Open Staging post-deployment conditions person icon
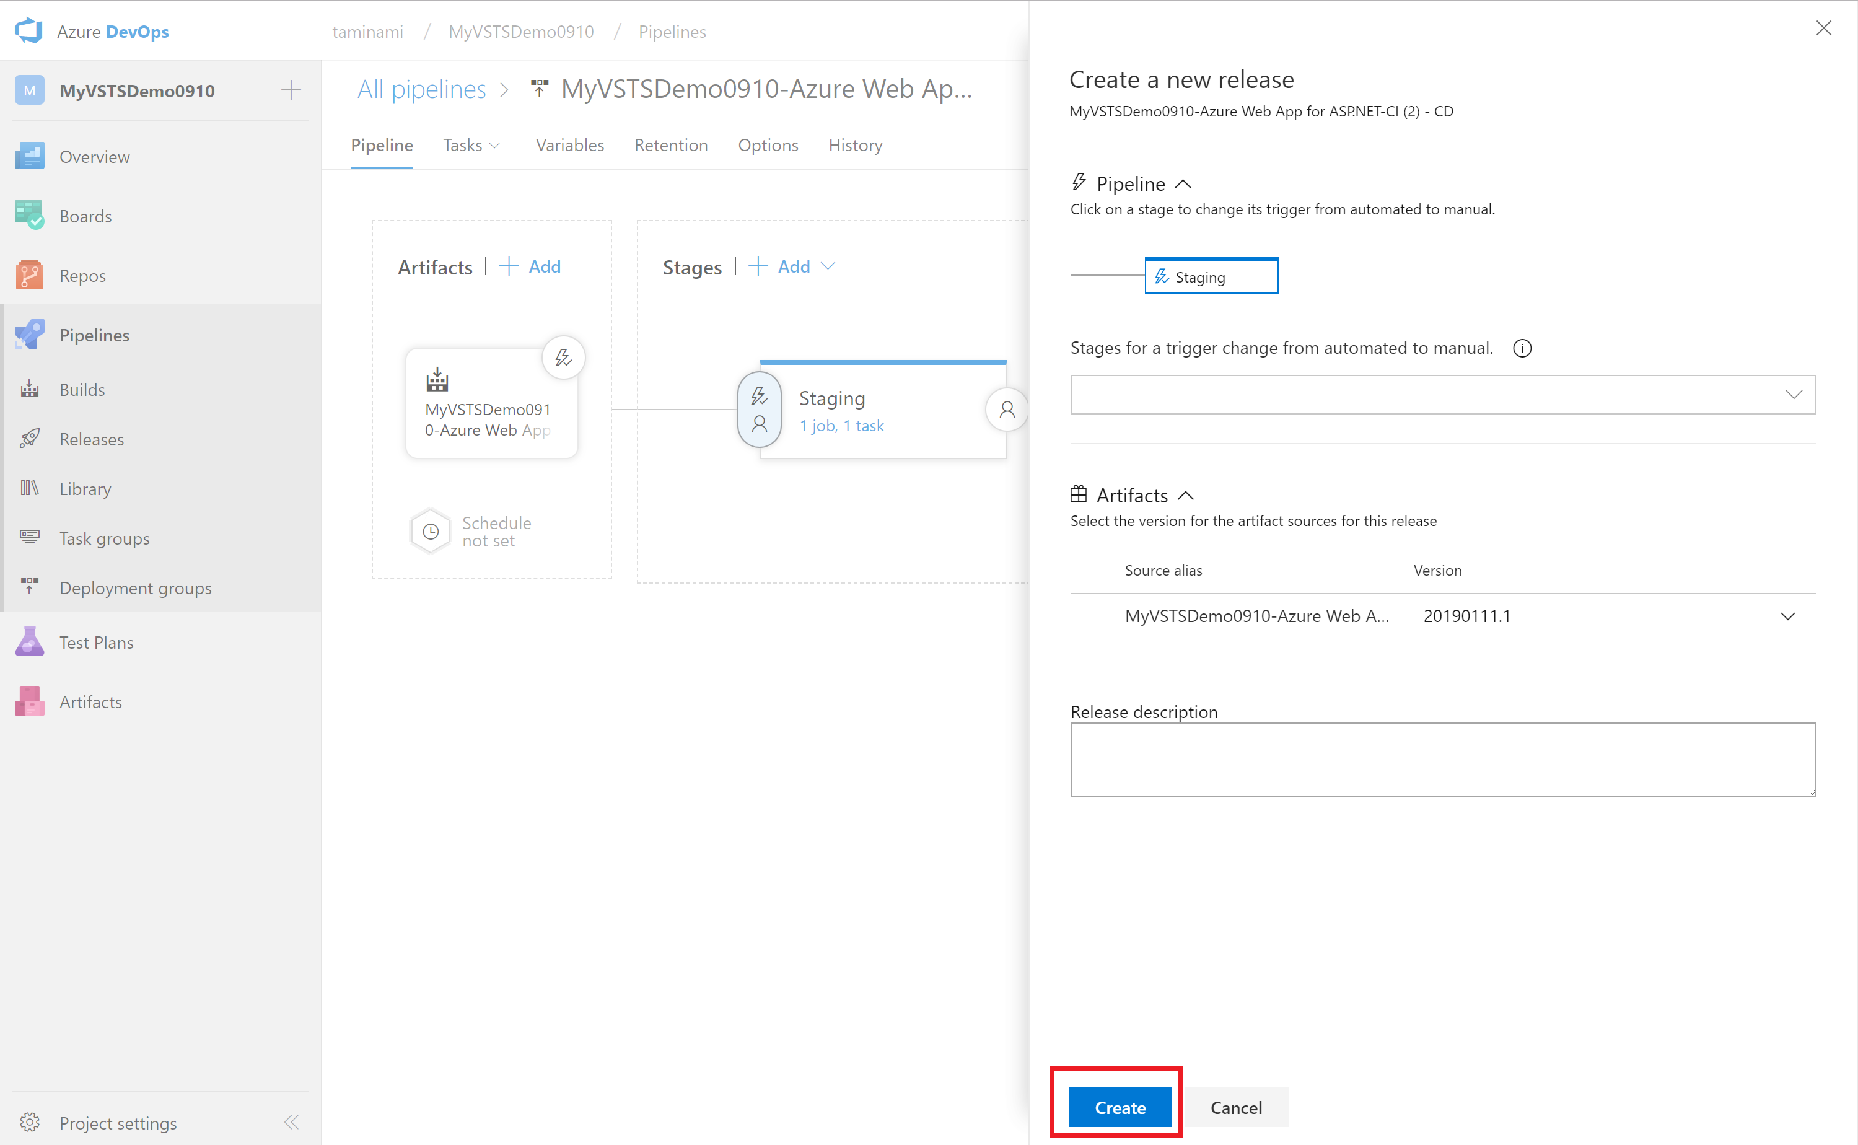This screenshot has height=1145, width=1858. [1006, 410]
